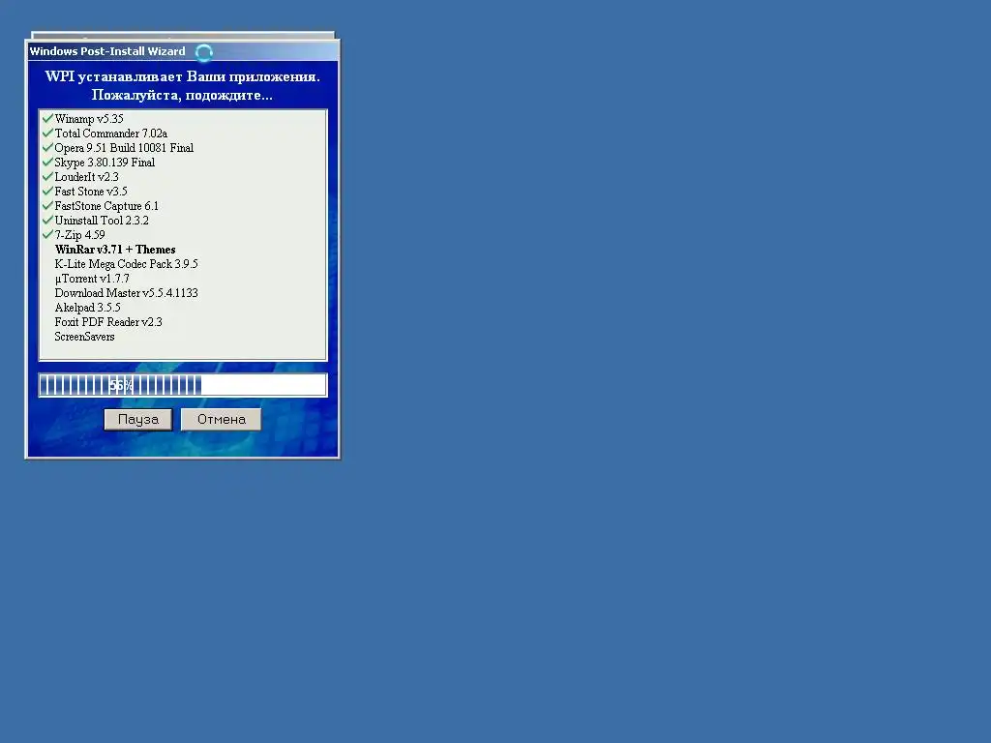This screenshot has width=991, height=743.
Task: Click the Пауза button
Action: (x=137, y=420)
